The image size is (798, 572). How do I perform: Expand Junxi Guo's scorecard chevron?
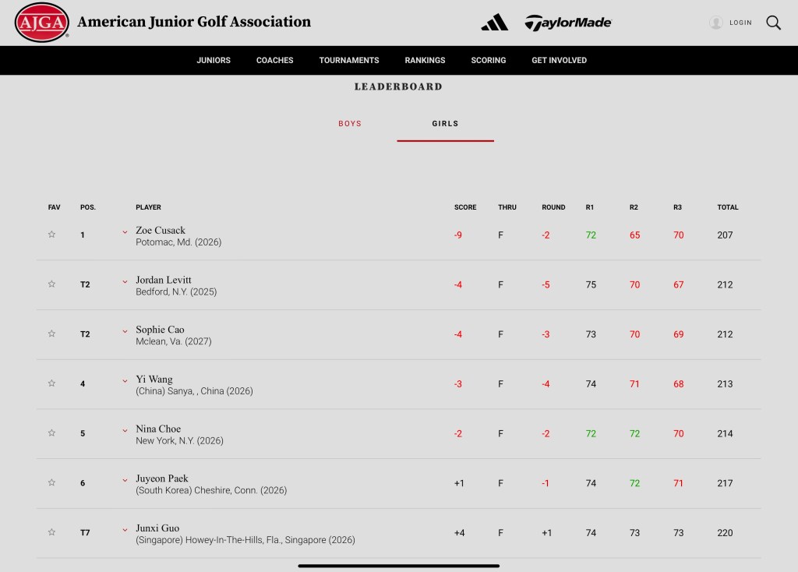click(125, 529)
